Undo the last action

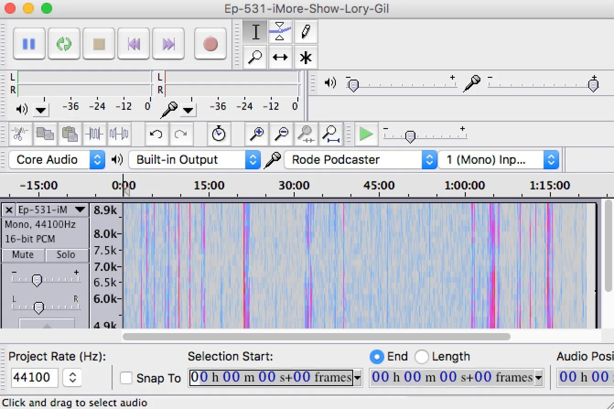156,134
